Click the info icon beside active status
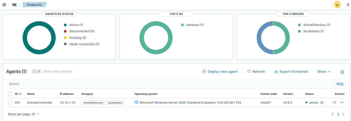The image size is (351, 121). [322, 103]
